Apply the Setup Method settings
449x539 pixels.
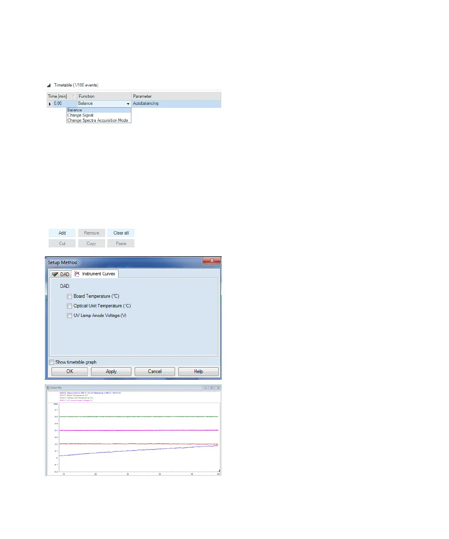[111, 371]
